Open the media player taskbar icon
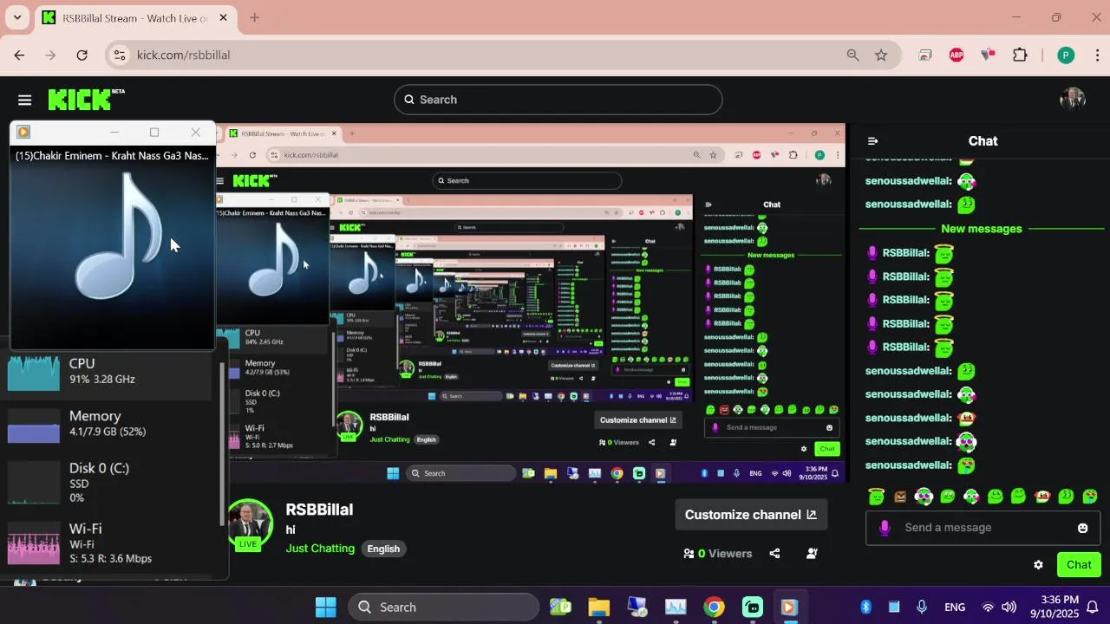This screenshot has height=624, width=1110. 789,607
